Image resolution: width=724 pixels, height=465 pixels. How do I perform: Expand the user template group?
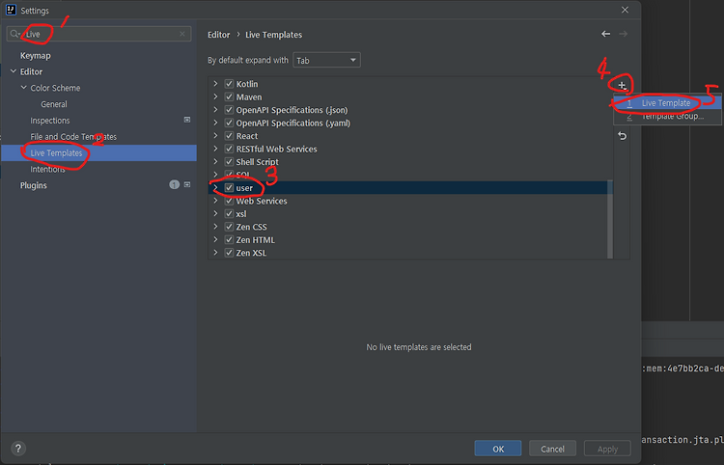pyautogui.click(x=215, y=188)
